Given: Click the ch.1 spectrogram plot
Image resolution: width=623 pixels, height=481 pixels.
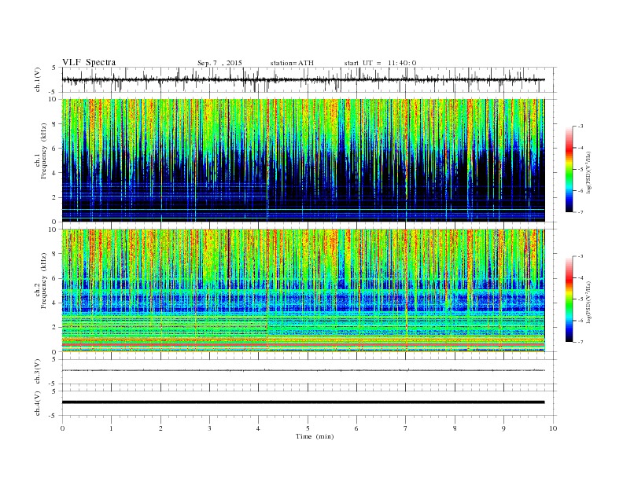Looking at the screenshot, I should (303, 160).
